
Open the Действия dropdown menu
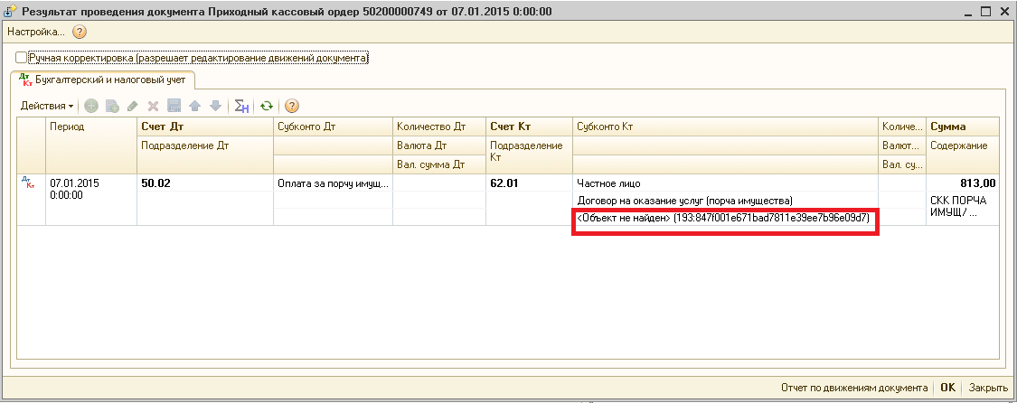47,107
